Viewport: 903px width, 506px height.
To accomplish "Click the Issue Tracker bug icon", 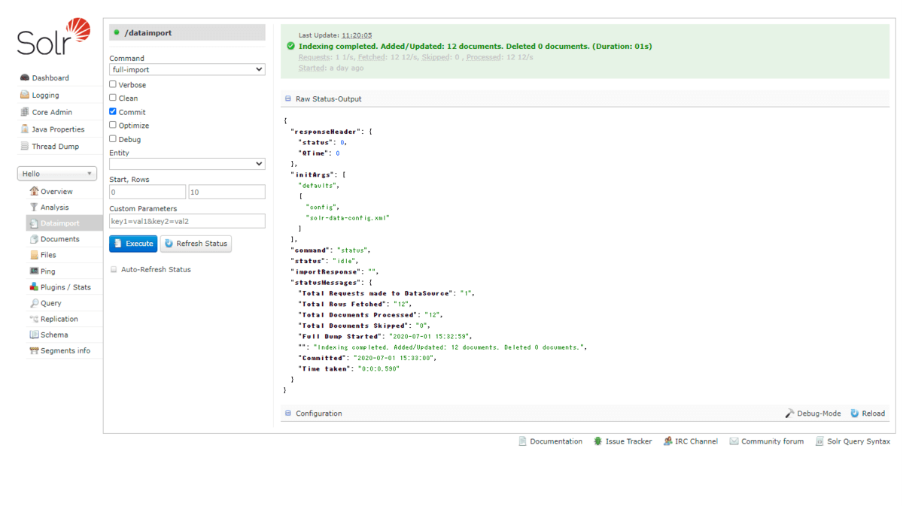I will (597, 441).
